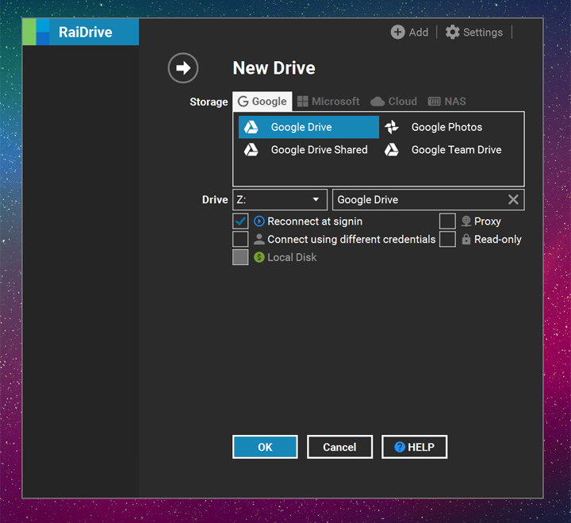Toggle the Local Disk checkbox
The height and width of the screenshot is (523, 571).
pos(240,257)
